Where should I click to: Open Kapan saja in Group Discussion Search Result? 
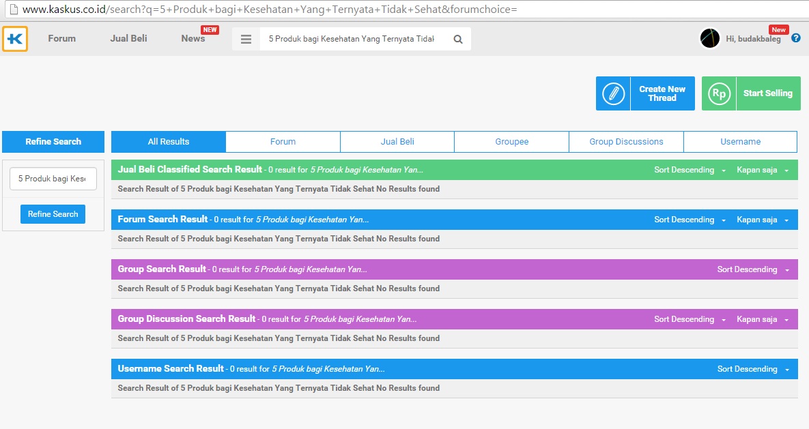tap(763, 320)
